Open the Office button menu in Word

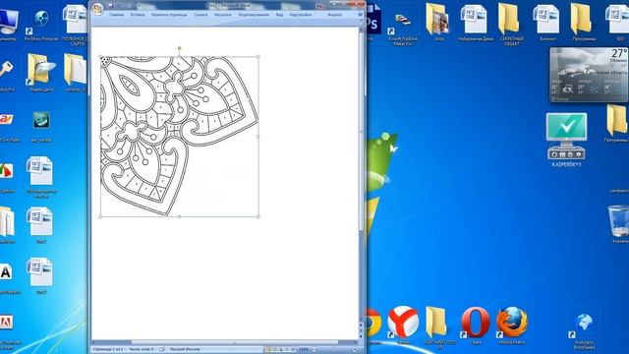click(98, 9)
